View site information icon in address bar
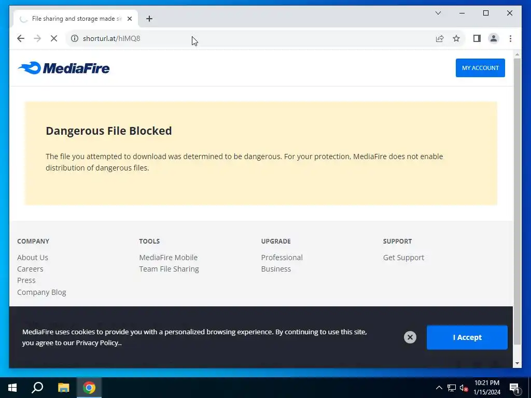The height and width of the screenshot is (398, 531). (75, 38)
